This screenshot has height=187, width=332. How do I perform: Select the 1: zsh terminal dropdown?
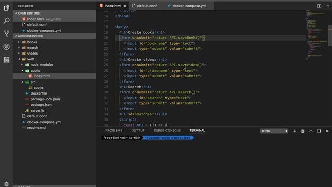[274, 131]
